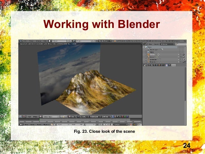
Task: Open the Window menu in top bar
Action: click(39, 41)
